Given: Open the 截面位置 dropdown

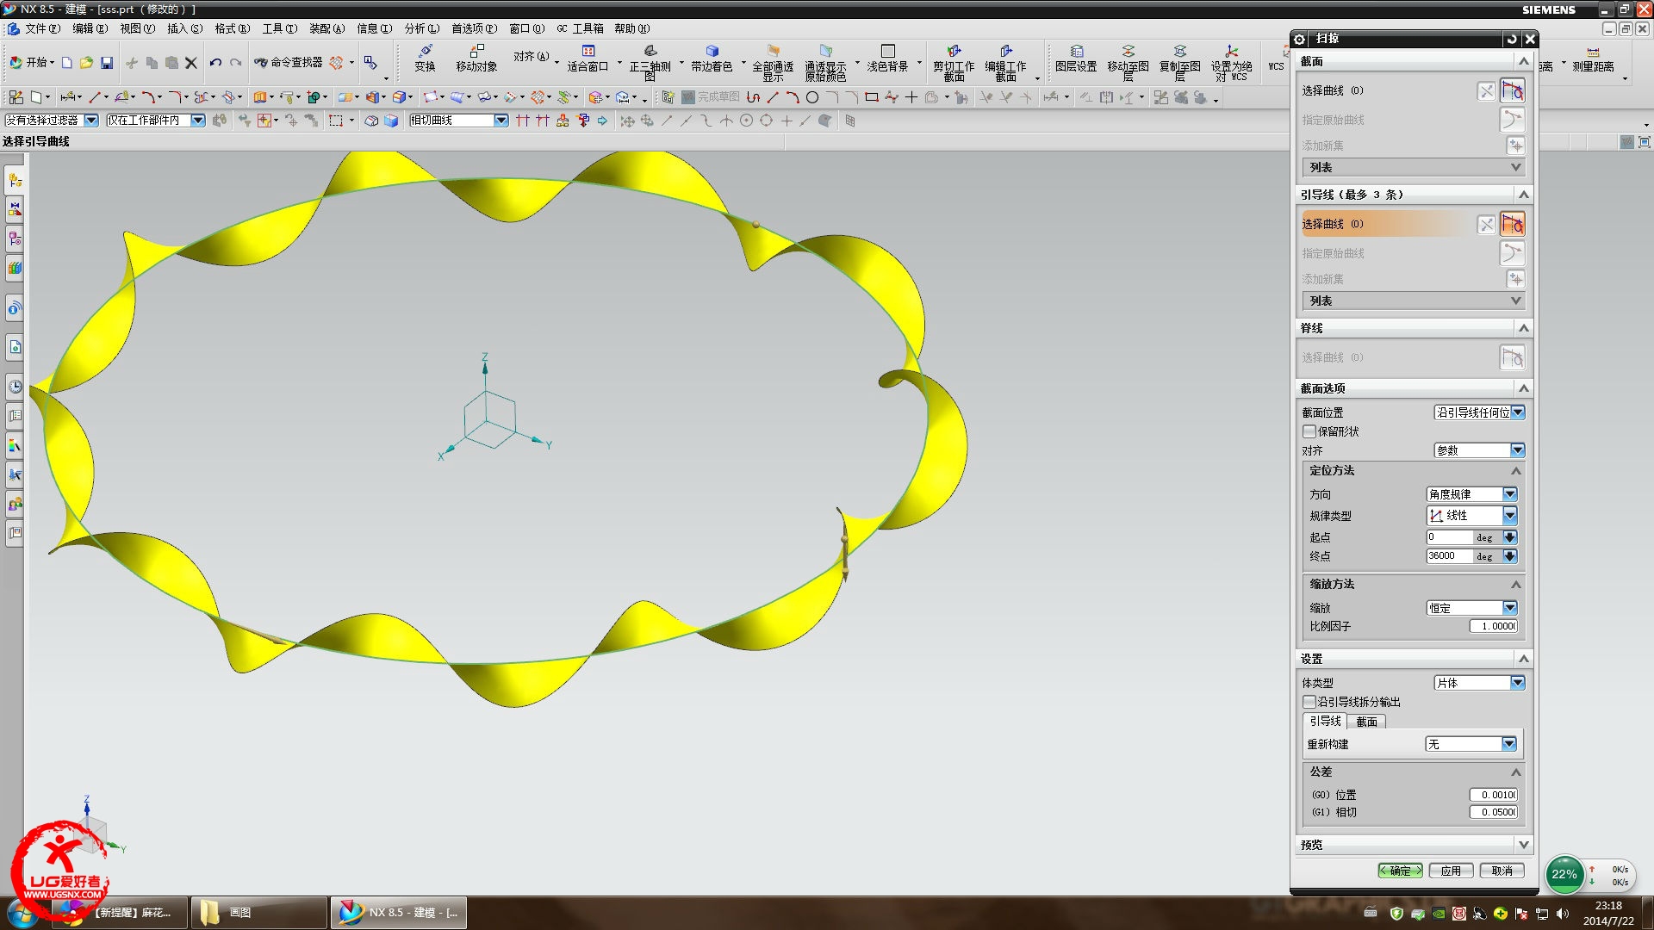Looking at the screenshot, I should click(1480, 412).
